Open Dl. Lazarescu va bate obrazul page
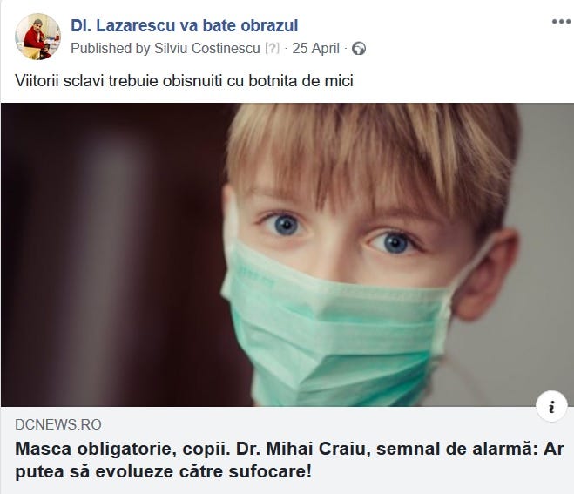The height and width of the screenshot is (494, 574). tap(184, 25)
